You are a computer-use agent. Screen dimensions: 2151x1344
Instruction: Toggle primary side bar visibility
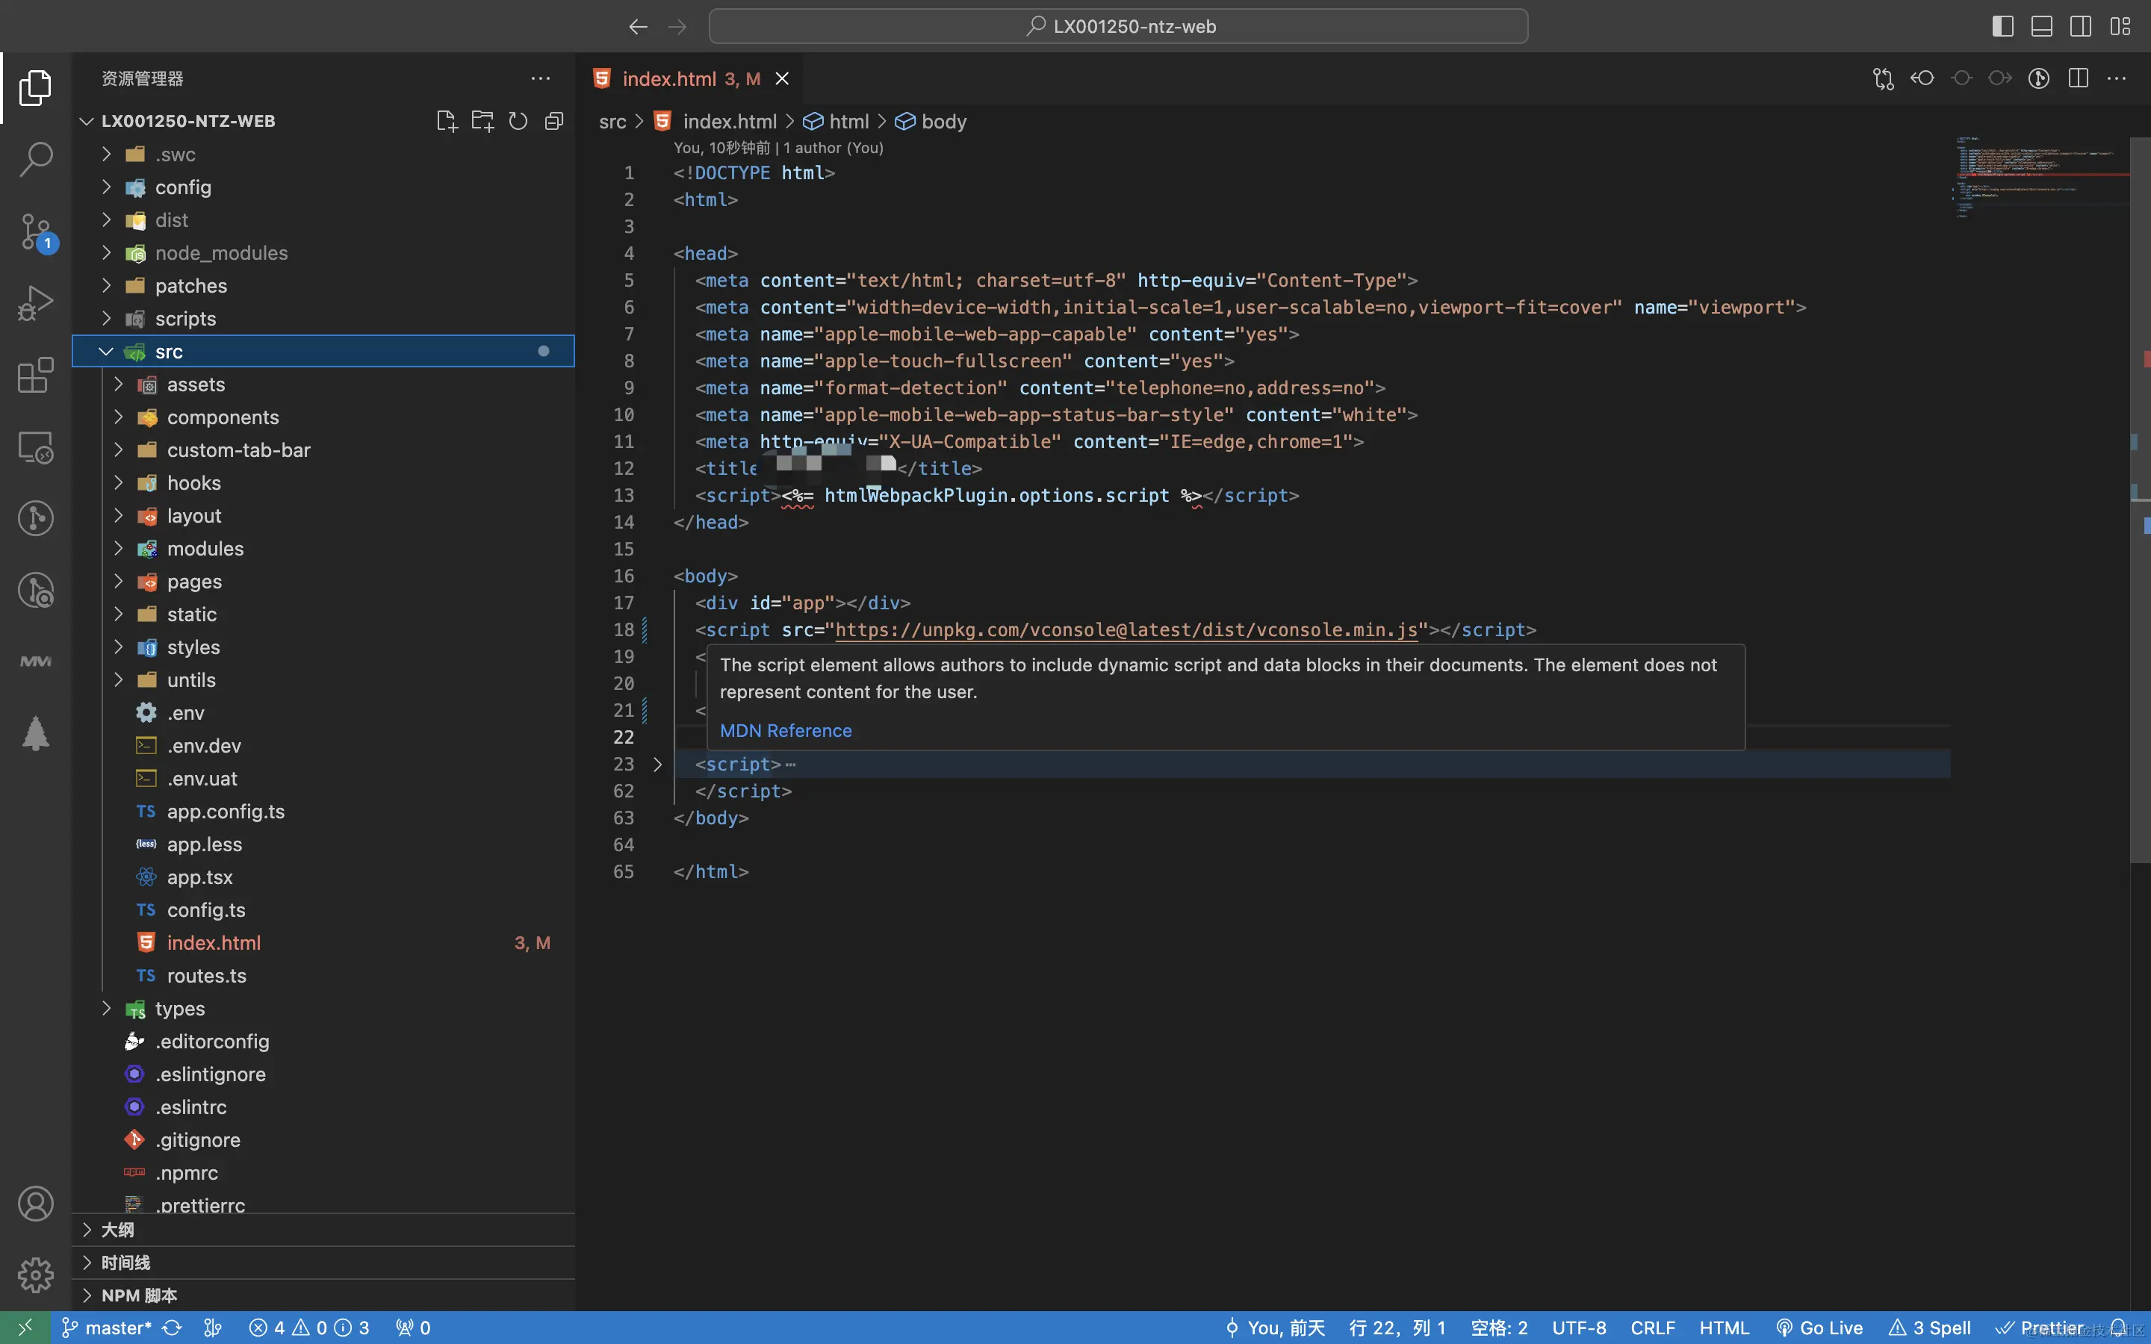pyautogui.click(x=2002, y=27)
